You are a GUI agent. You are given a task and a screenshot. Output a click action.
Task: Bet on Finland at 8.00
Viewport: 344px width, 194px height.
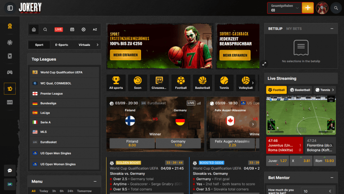(132, 143)
